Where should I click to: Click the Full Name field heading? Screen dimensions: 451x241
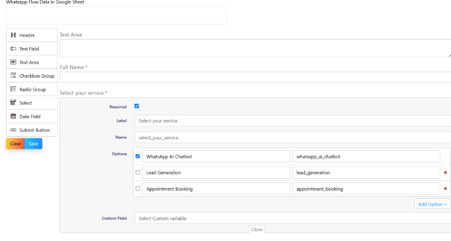pos(72,67)
